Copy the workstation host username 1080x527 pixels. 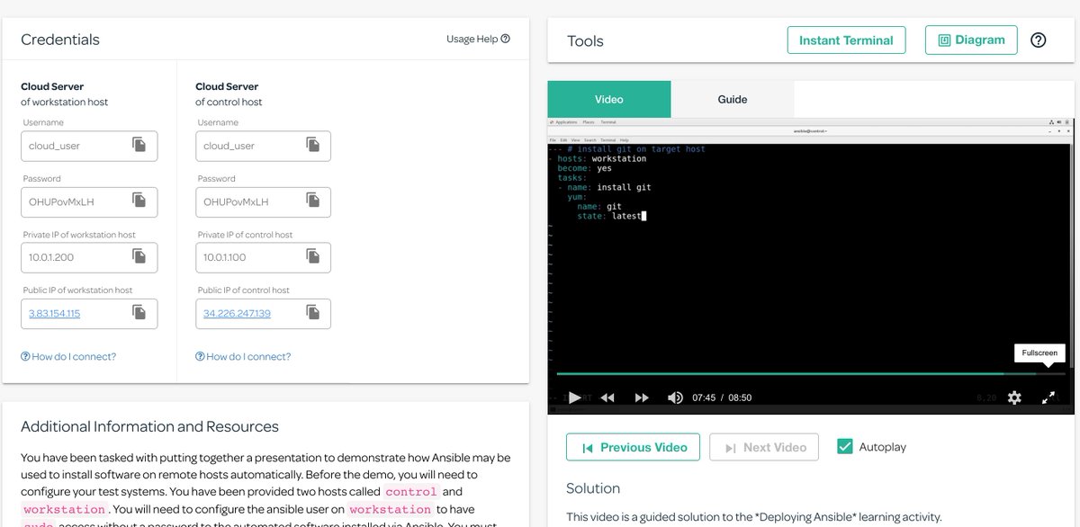click(139, 145)
